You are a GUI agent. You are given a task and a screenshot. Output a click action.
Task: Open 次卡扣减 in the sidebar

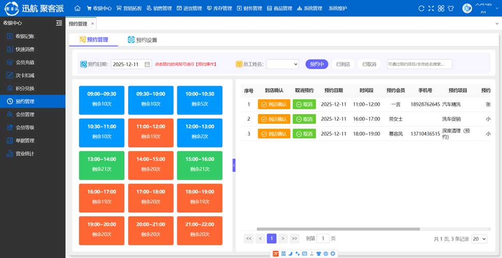tap(33, 75)
